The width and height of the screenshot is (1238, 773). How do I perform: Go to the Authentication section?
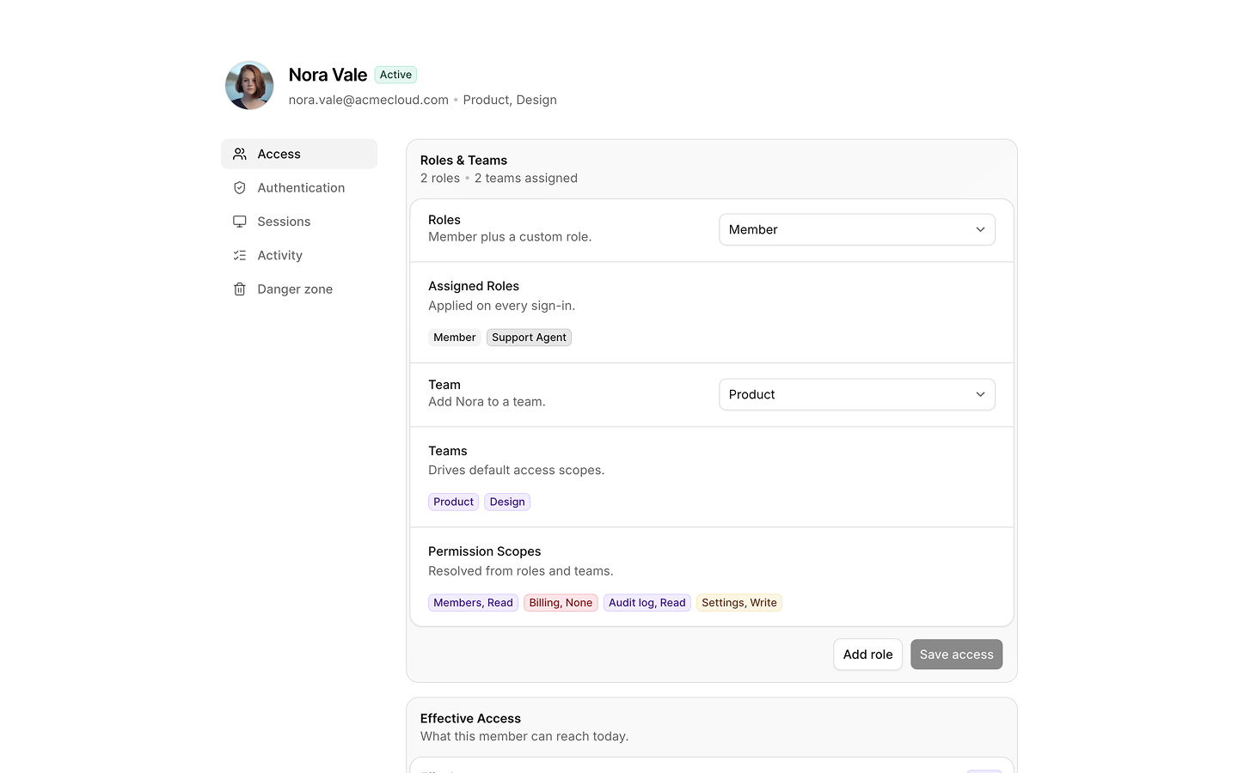pos(299,188)
